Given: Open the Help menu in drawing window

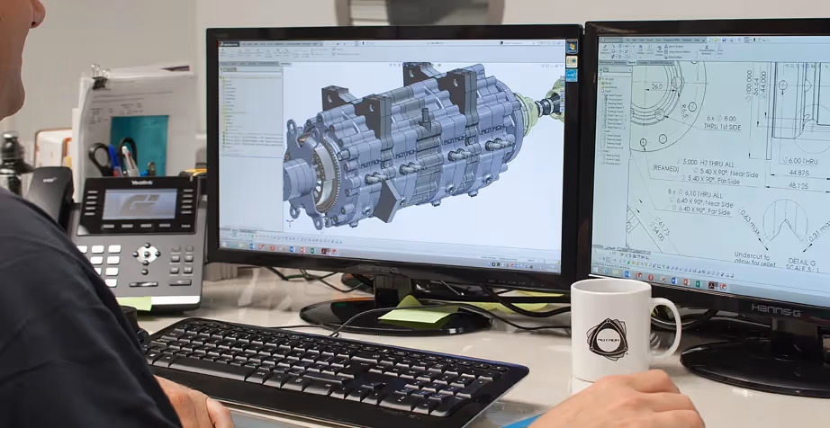Looking at the screenshot, I should pos(697,40).
